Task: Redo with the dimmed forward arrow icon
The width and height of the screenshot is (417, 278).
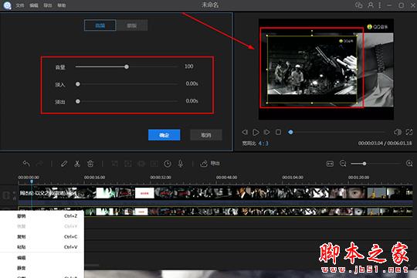Action: [x=39, y=164]
